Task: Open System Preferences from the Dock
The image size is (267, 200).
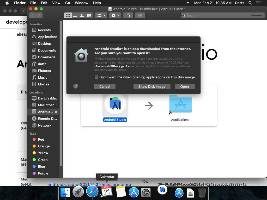Action: point(146,193)
